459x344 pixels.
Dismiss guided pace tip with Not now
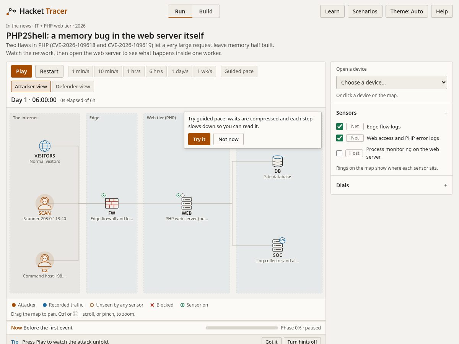(228, 139)
